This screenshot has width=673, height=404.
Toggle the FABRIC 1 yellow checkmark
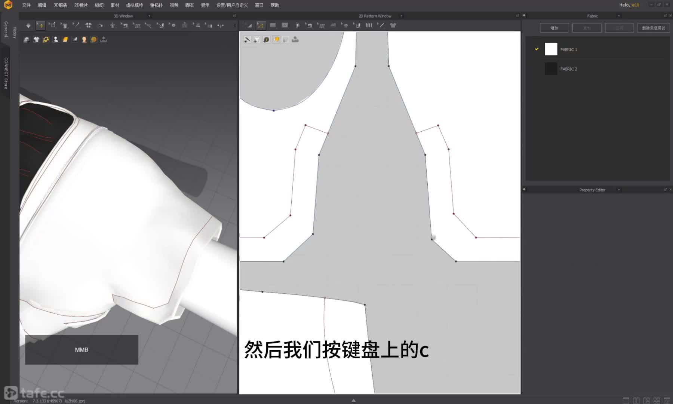tap(537, 49)
